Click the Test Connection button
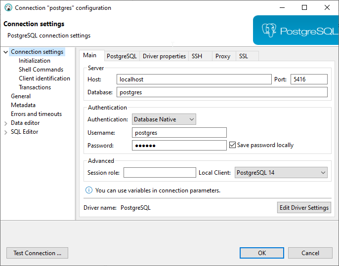Image resolution: width=339 pixels, height=266 pixels. click(37, 253)
